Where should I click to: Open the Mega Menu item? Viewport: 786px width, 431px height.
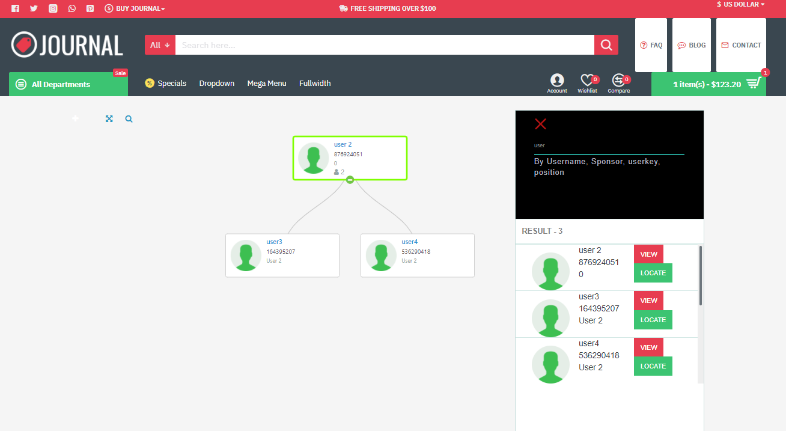click(x=267, y=84)
